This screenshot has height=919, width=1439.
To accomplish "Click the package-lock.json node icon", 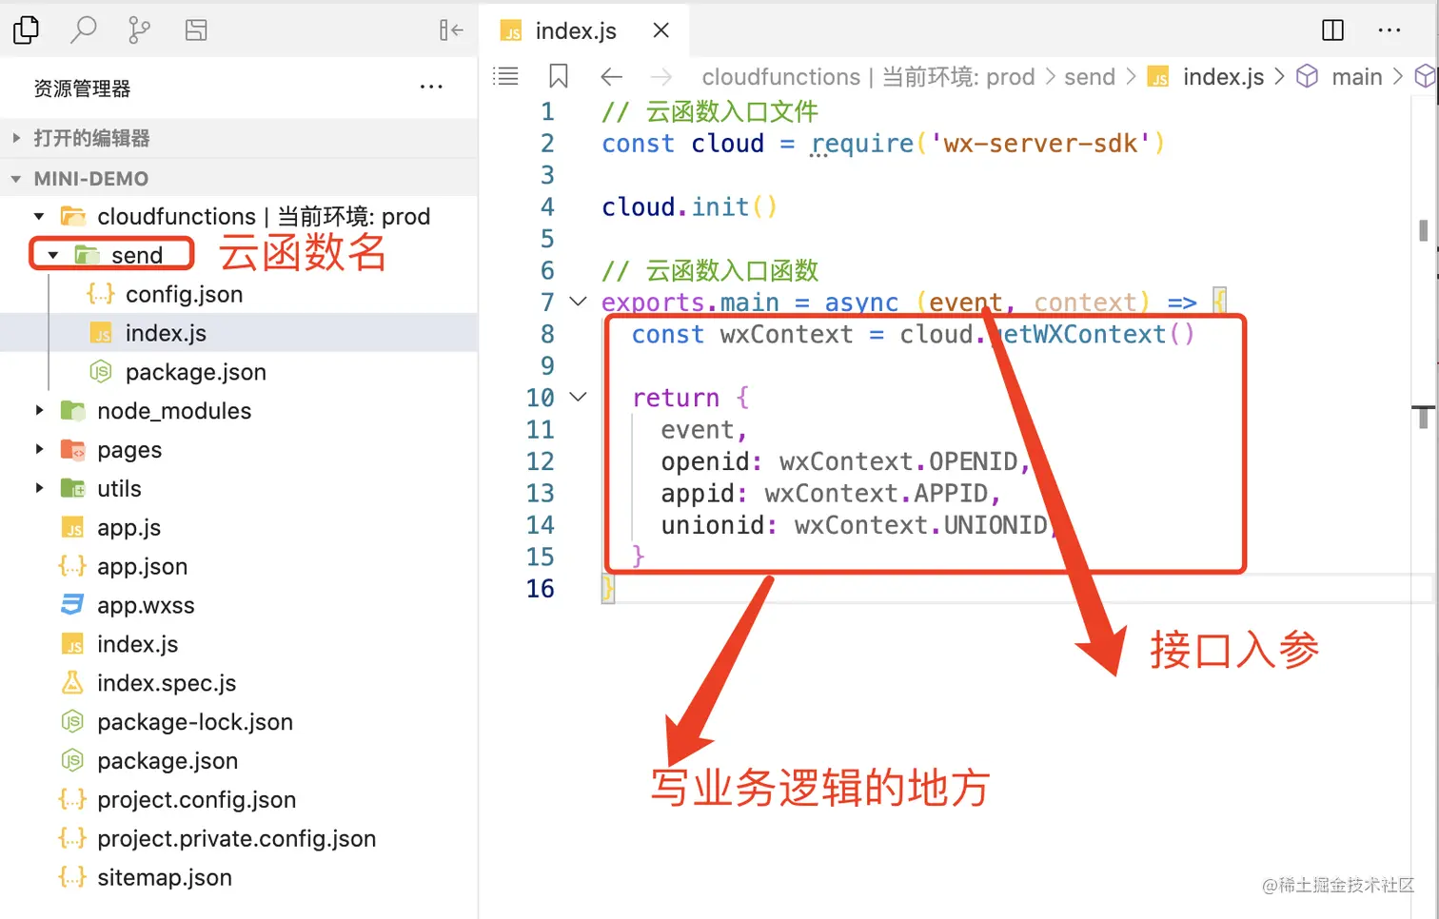I will coord(72,722).
